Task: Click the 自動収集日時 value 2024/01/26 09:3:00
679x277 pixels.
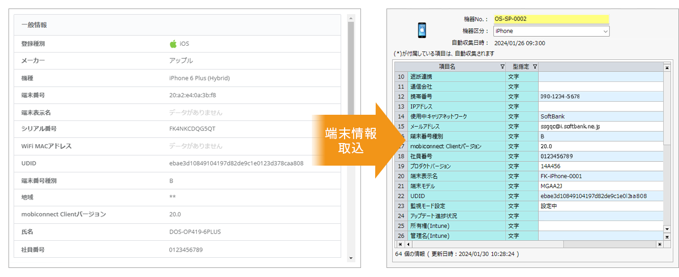Action: click(x=519, y=43)
